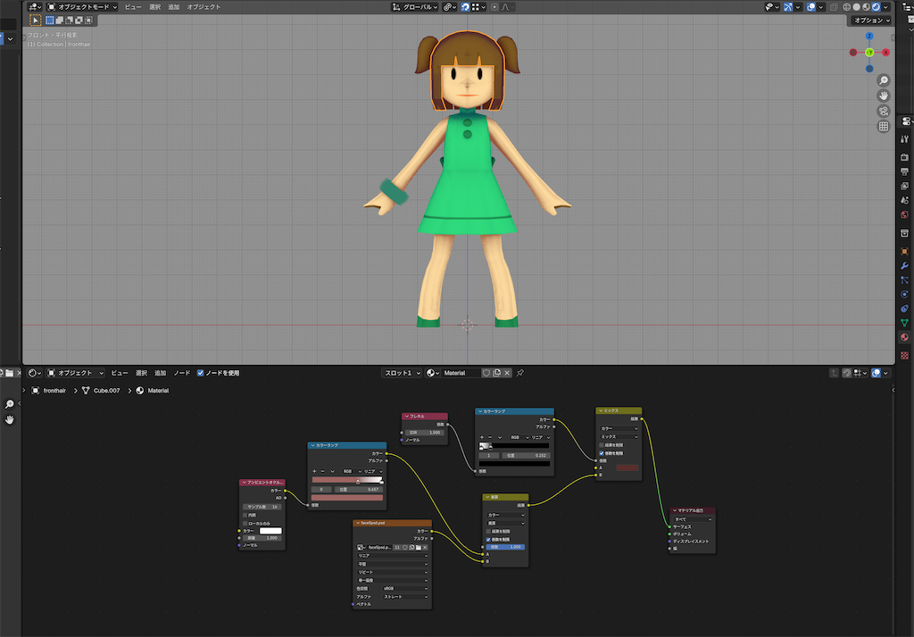
Task: Click the red X axis on navigation gizmo
Action: coord(885,53)
